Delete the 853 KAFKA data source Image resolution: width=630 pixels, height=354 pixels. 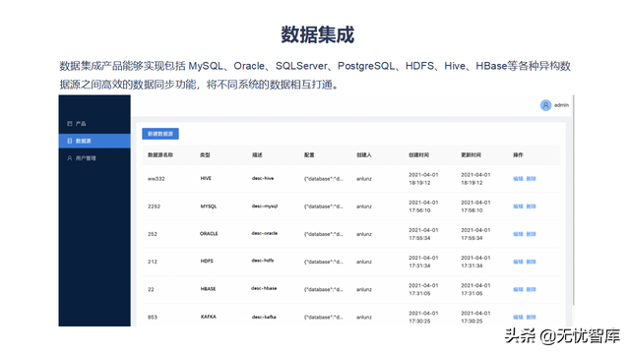[532, 318]
